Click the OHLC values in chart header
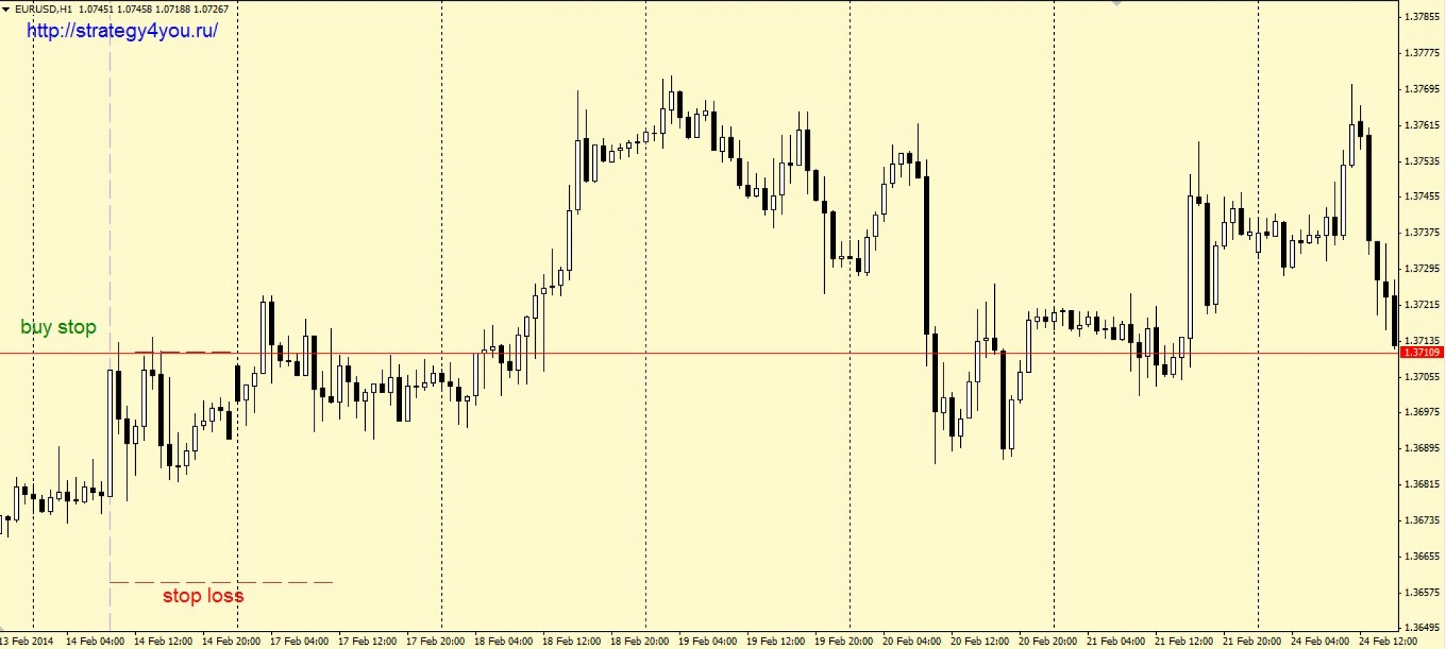This screenshot has height=649, width=1446. point(153,9)
